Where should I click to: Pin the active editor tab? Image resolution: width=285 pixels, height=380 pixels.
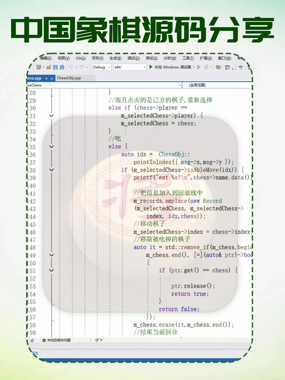[x=46, y=78]
